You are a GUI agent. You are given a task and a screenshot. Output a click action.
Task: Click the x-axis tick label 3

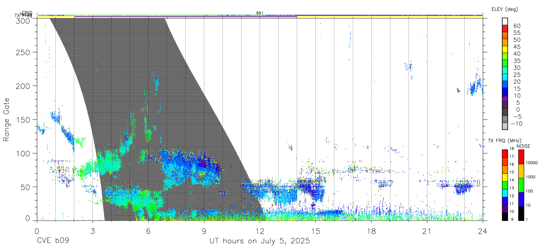click(92, 231)
